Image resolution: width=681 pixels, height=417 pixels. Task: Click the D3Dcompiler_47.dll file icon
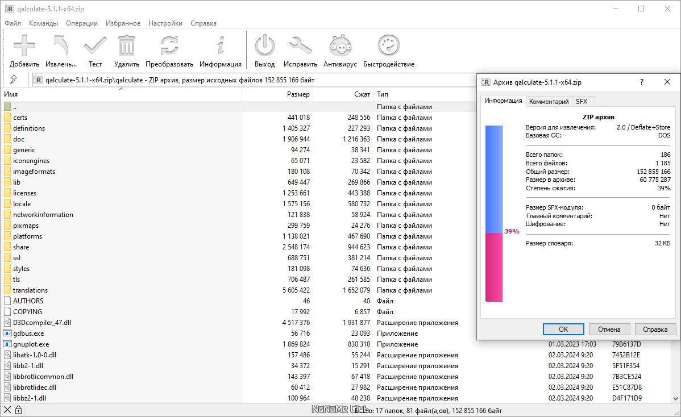7,322
